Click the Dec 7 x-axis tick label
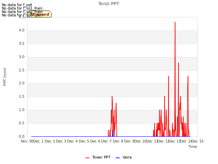This screenshot has height=164, width=218. click(x=107, y=141)
